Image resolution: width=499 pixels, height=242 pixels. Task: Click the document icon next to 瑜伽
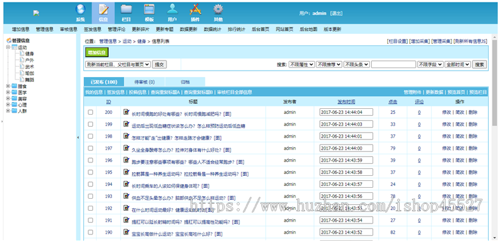coord(22,73)
